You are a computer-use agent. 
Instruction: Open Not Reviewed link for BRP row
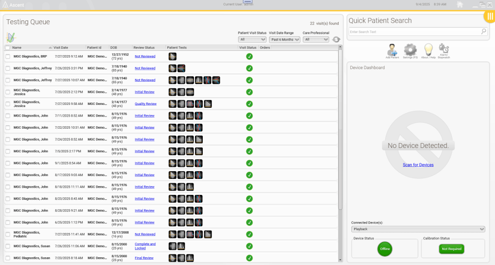(145, 57)
